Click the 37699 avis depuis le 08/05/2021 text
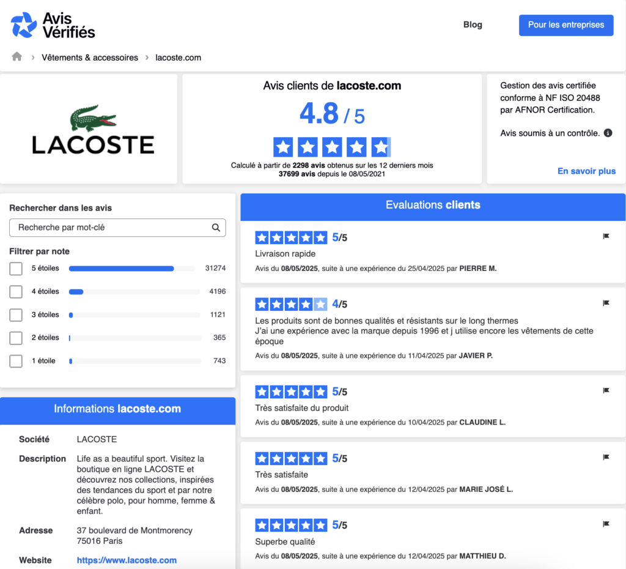This screenshot has width=626, height=569. [x=332, y=174]
